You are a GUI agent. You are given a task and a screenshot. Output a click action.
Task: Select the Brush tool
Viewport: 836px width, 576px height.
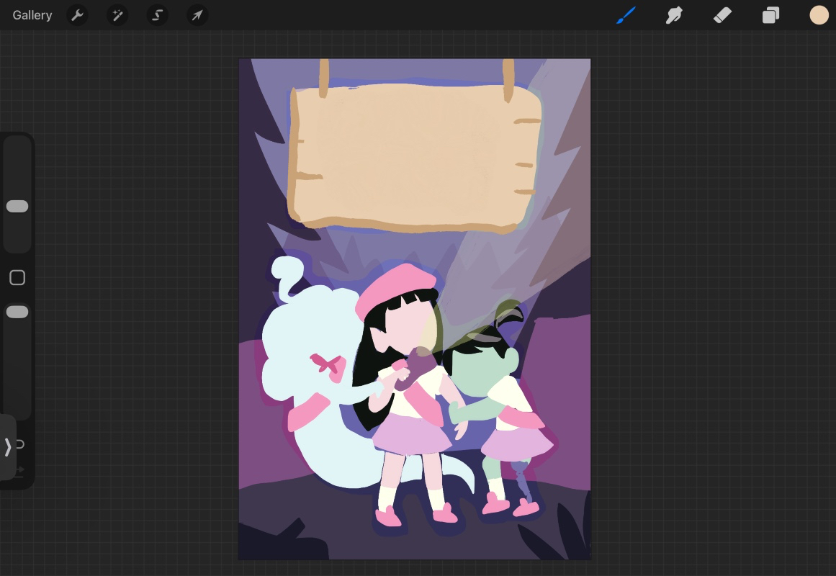tap(626, 15)
